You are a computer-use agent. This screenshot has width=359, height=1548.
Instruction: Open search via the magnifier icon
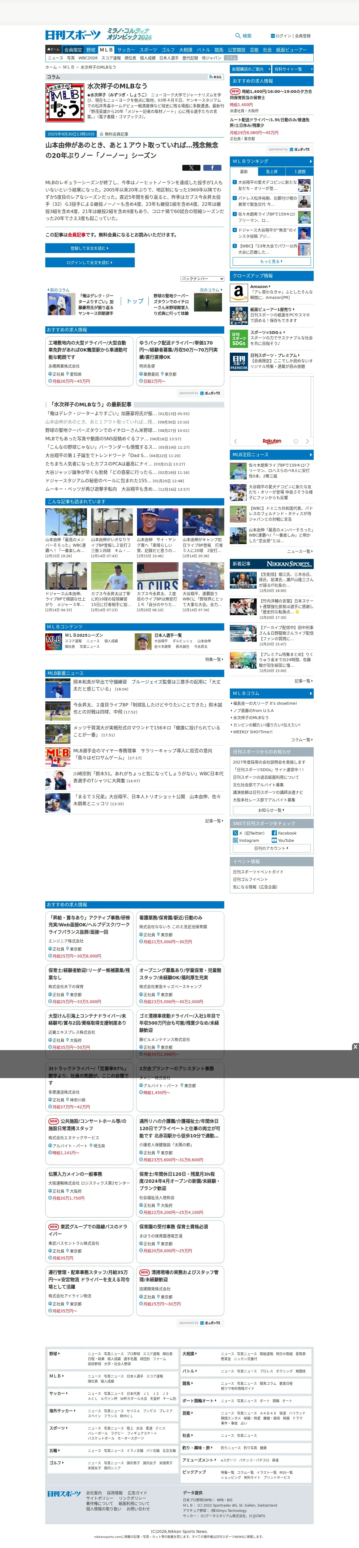tap(238, 36)
